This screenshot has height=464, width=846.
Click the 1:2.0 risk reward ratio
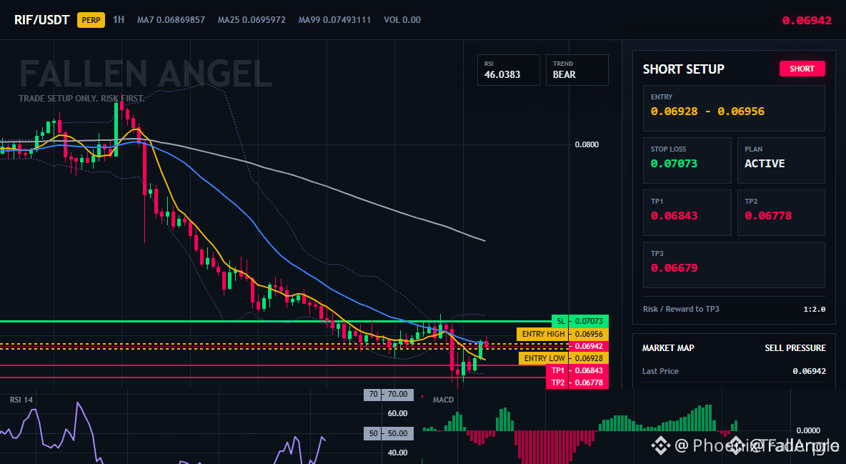[814, 309]
